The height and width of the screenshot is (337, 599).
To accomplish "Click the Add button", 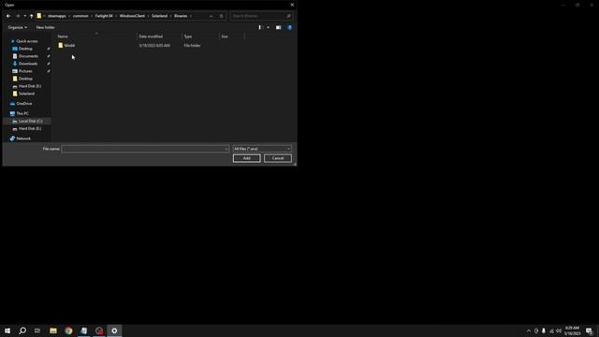I will coord(247,158).
